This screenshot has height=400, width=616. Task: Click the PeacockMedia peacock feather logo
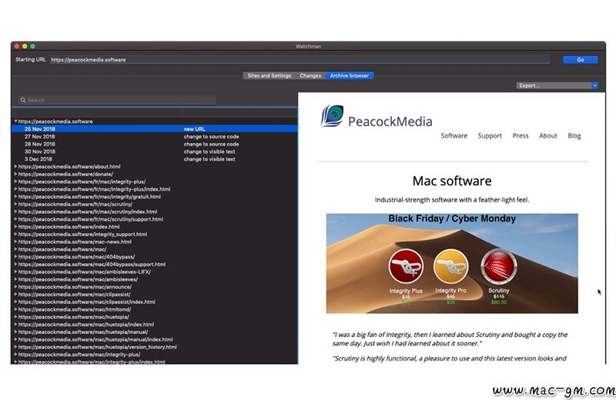pyautogui.click(x=333, y=116)
